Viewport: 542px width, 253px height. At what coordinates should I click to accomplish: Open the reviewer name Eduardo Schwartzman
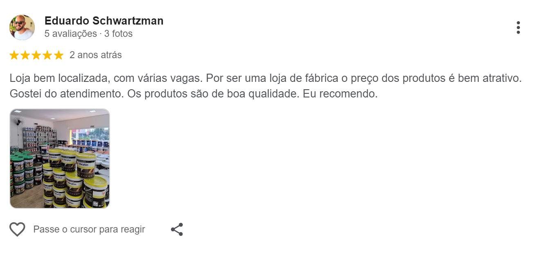coord(104,21)
